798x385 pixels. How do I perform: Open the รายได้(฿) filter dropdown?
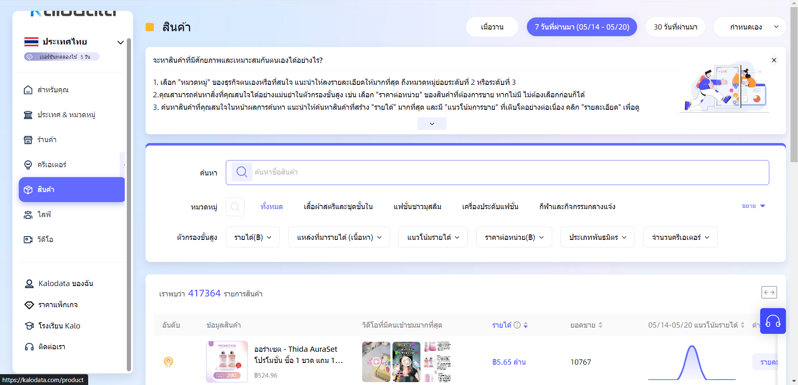coord(252,237)
